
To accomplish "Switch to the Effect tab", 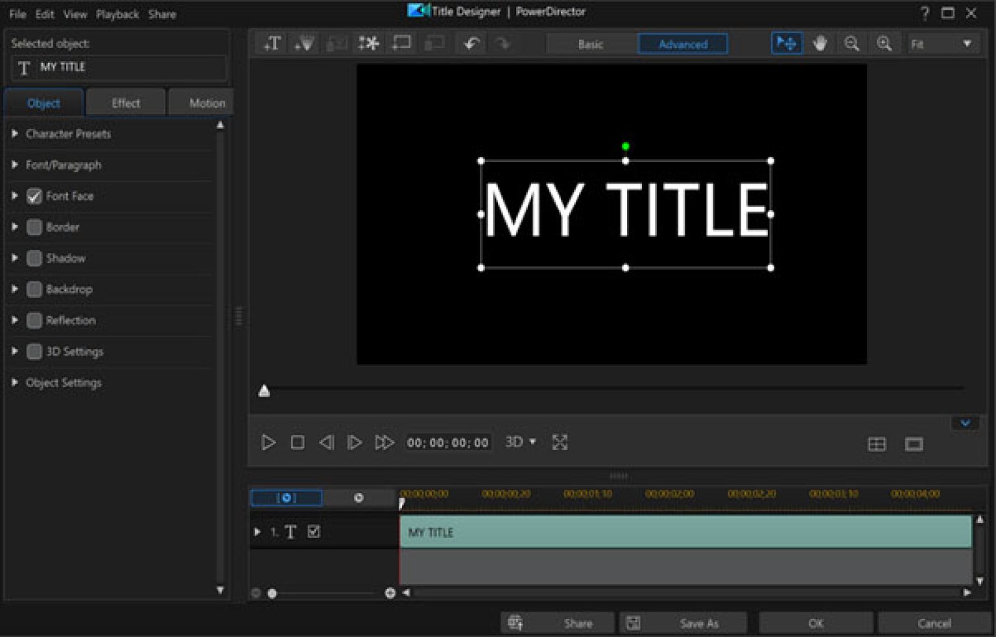I will (126, 103).
